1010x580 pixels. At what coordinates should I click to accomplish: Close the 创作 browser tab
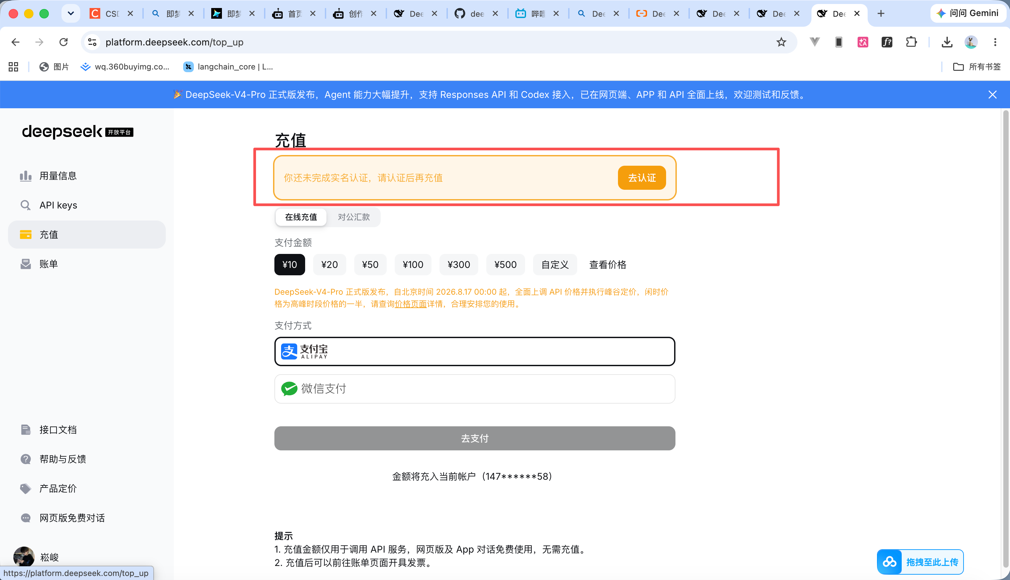374,14
